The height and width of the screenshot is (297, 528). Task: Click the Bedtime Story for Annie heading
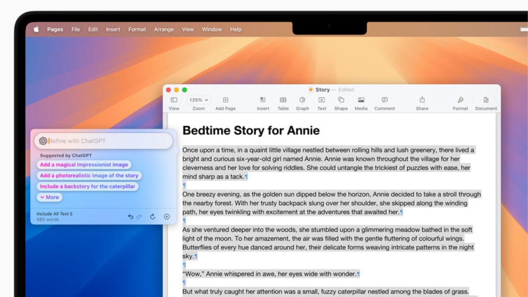pos(251,130)
